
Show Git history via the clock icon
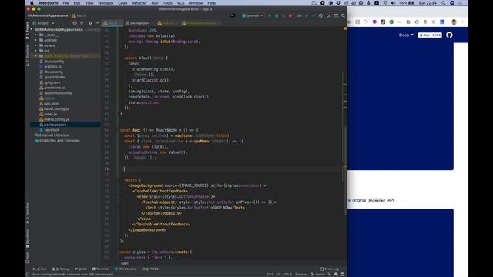click(x=320, y=15)
